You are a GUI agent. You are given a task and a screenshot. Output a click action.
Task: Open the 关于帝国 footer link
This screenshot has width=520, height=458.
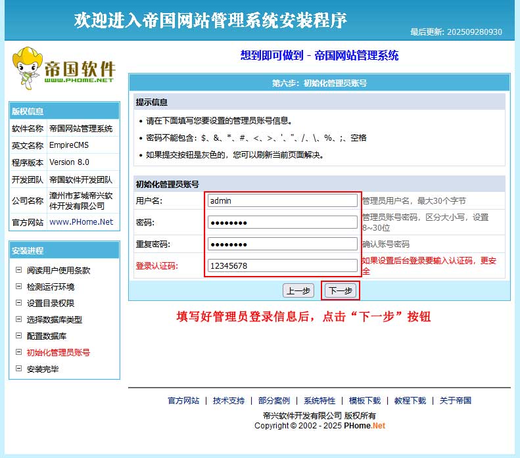click(x=455, y=400)
